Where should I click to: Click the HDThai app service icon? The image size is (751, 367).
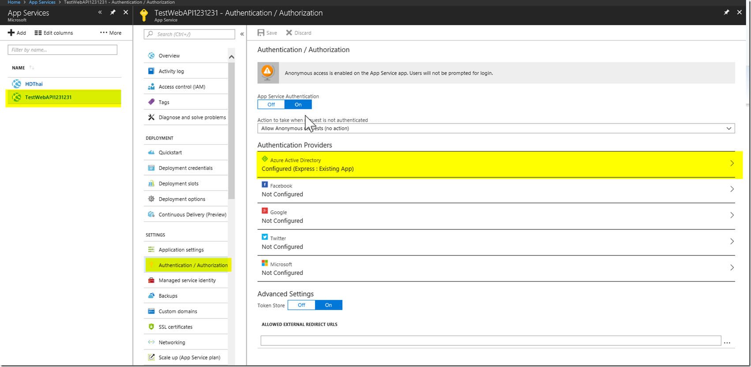[17, 84]
